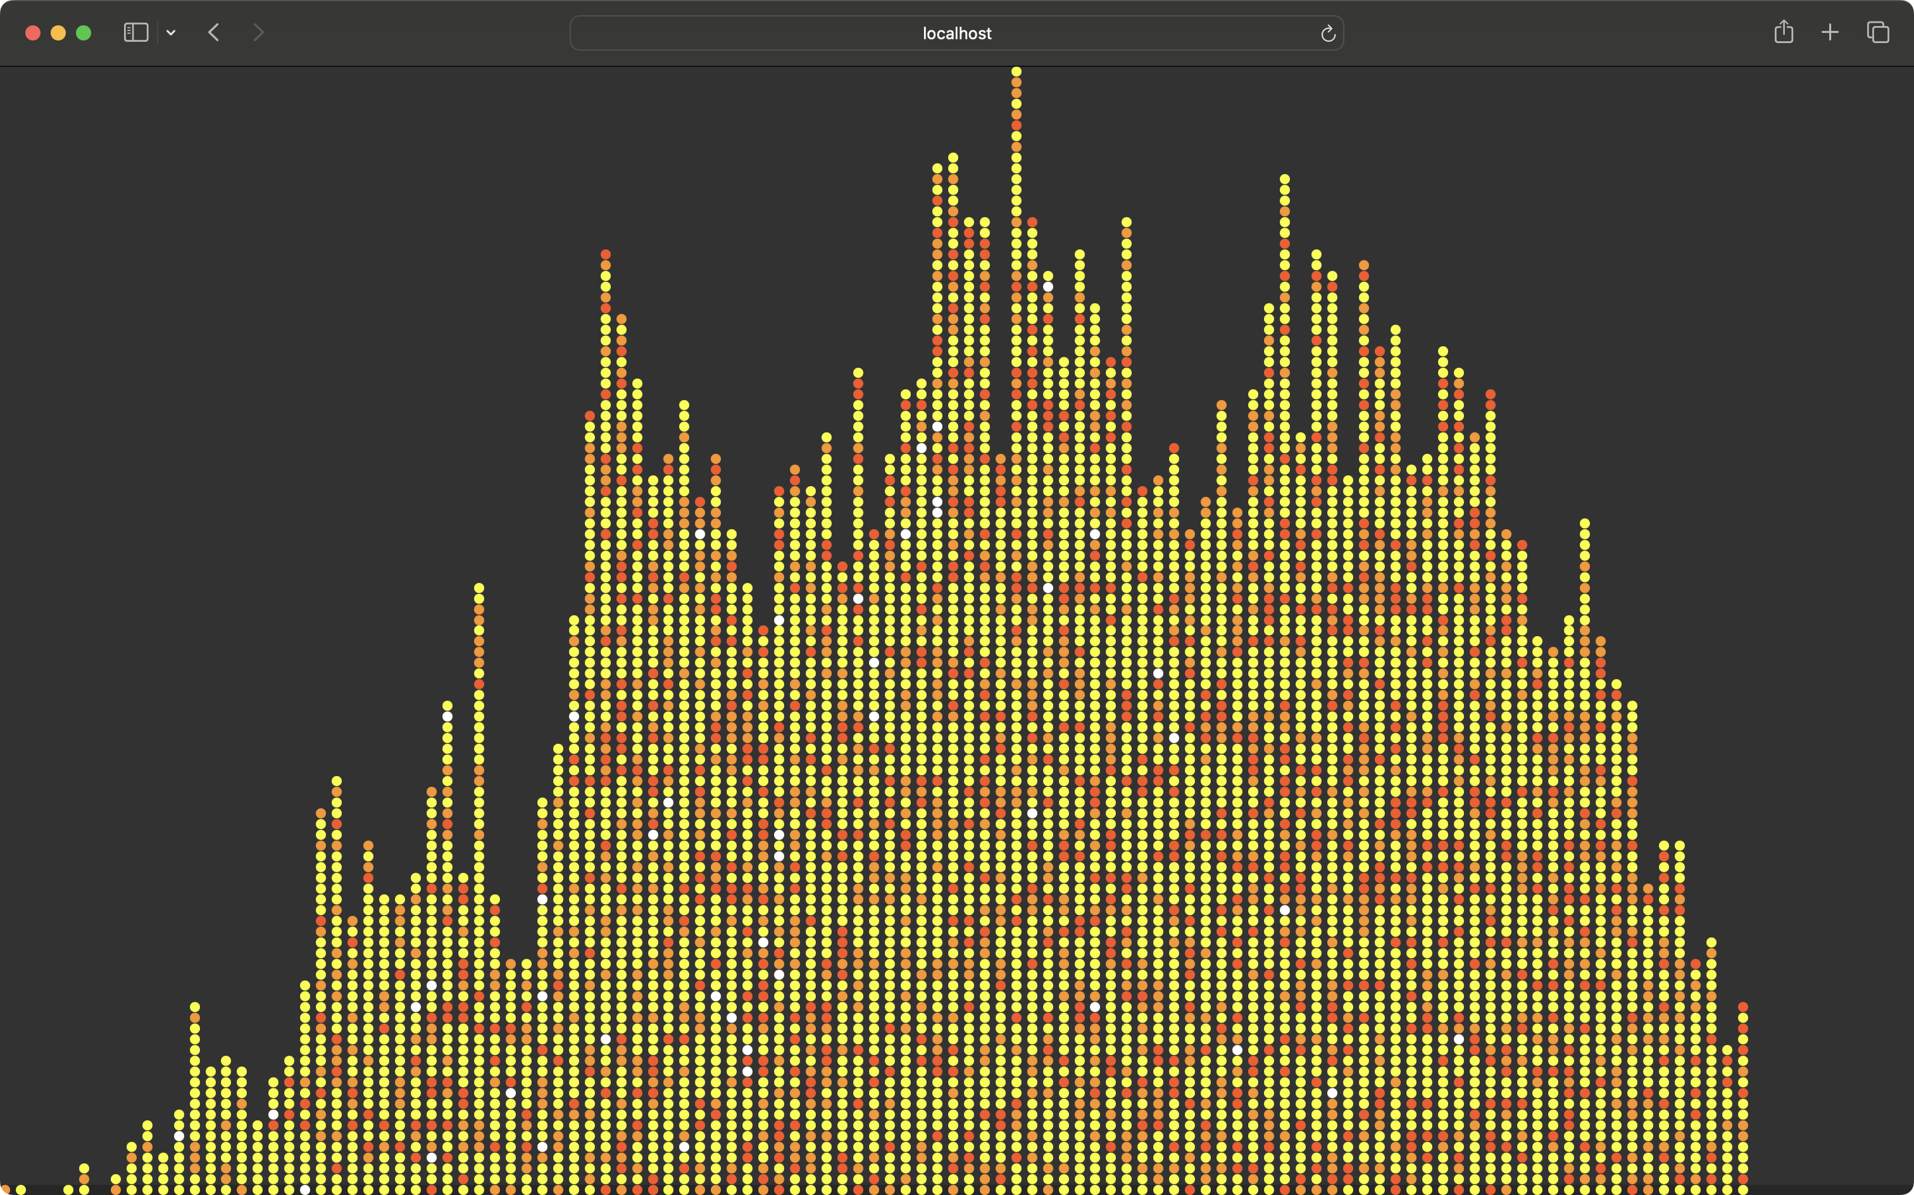This screenshot has height=1195, width=1914.
Task: Click top dot of isolated thin left spike
Action: click(479, 588)
